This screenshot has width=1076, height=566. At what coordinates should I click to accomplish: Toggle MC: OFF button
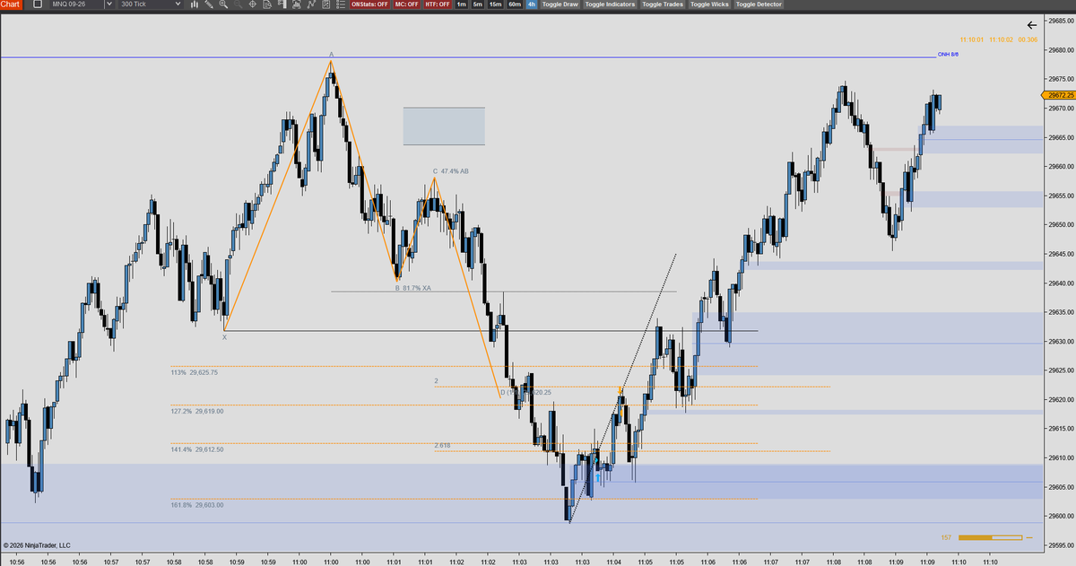click(x=407, y=4)
